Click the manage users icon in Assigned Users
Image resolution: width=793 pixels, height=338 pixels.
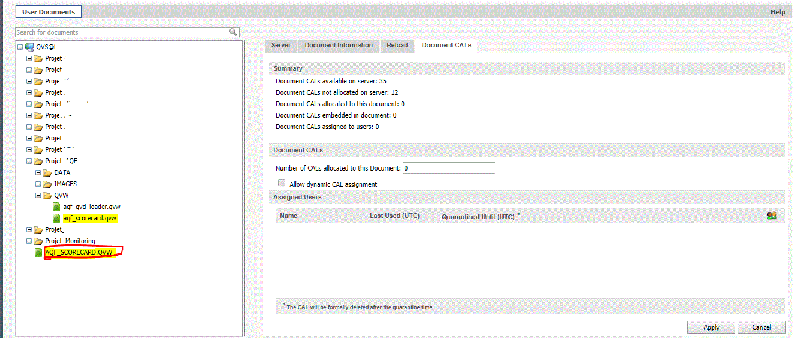click(x=771, y=216)
